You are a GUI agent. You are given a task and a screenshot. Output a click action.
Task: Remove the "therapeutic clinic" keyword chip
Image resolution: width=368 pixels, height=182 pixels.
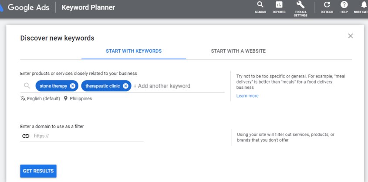(125, 86)
